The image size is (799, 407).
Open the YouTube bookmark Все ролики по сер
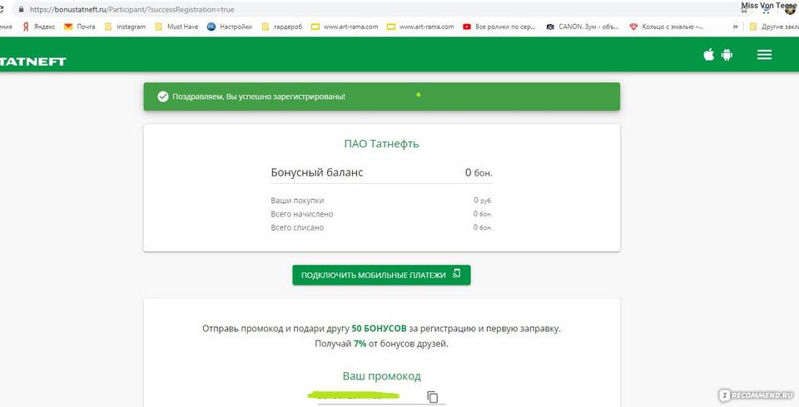click(x=499, y=27)
